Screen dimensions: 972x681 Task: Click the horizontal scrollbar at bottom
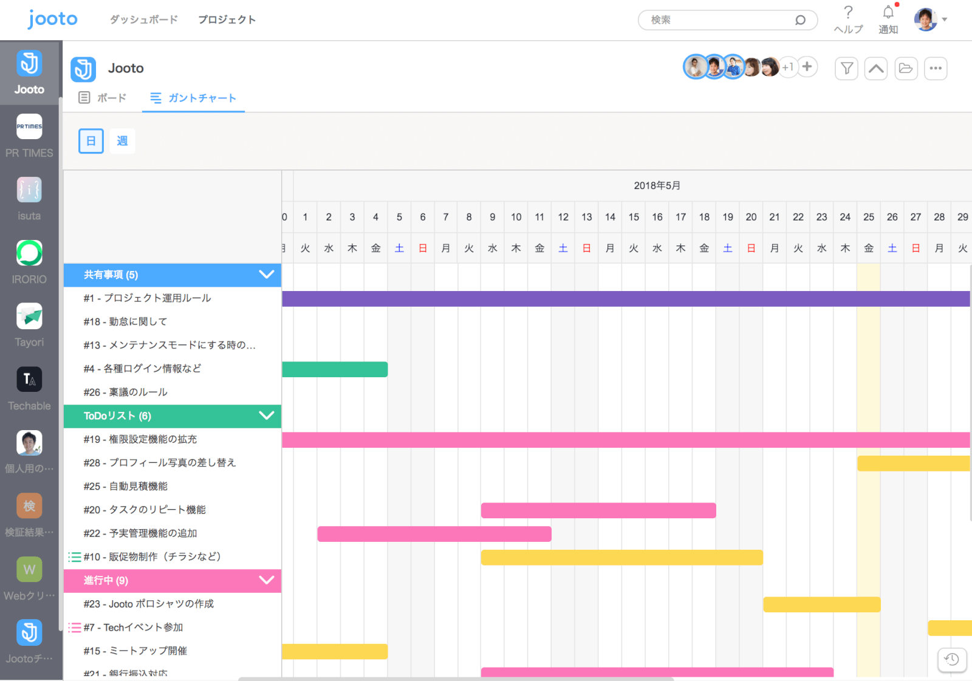pyautogui.click(x=456, y=679)
